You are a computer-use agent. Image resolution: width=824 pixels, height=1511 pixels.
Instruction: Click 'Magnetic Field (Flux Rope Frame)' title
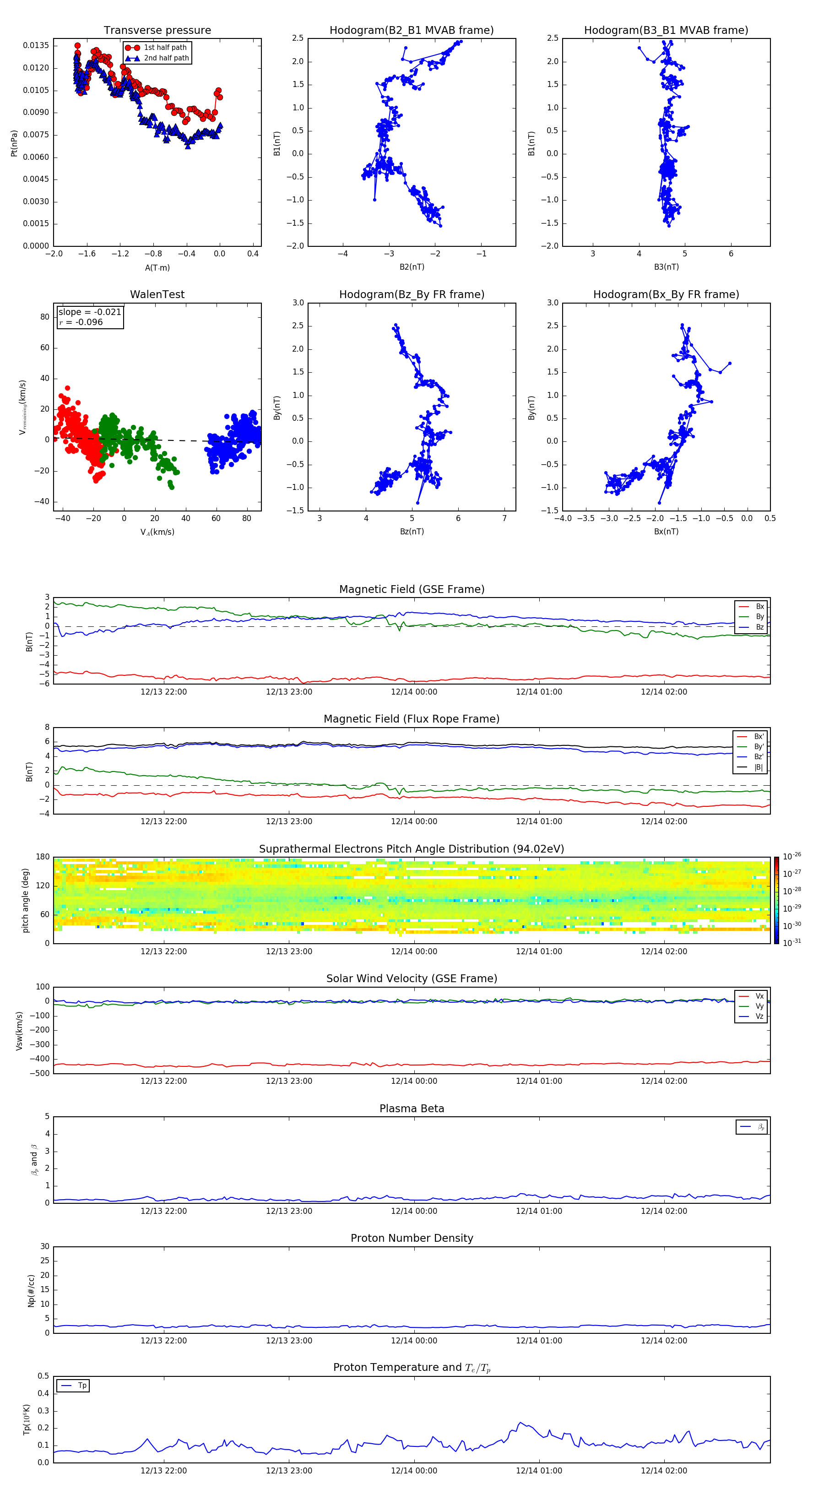click(x=412, y=718)
